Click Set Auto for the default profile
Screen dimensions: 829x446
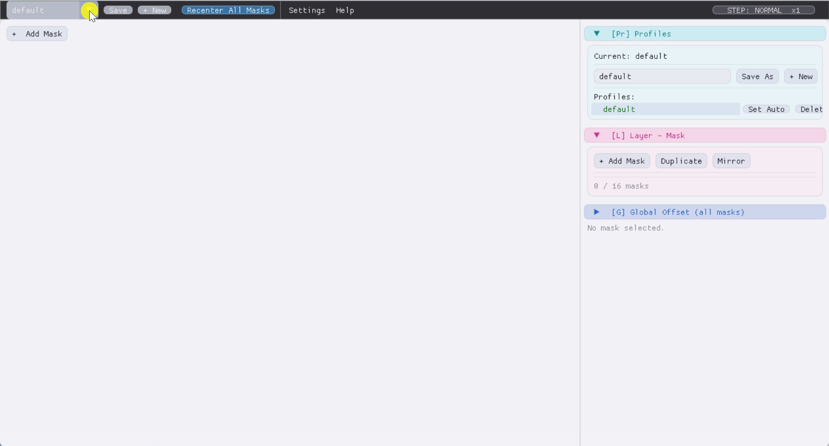click(x=766, y=109)
